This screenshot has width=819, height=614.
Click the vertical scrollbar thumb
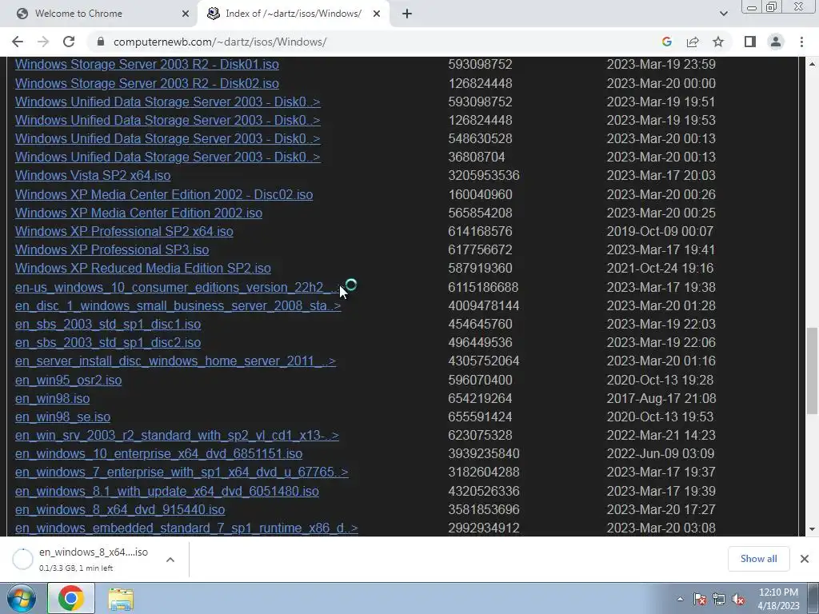[813, 371]
